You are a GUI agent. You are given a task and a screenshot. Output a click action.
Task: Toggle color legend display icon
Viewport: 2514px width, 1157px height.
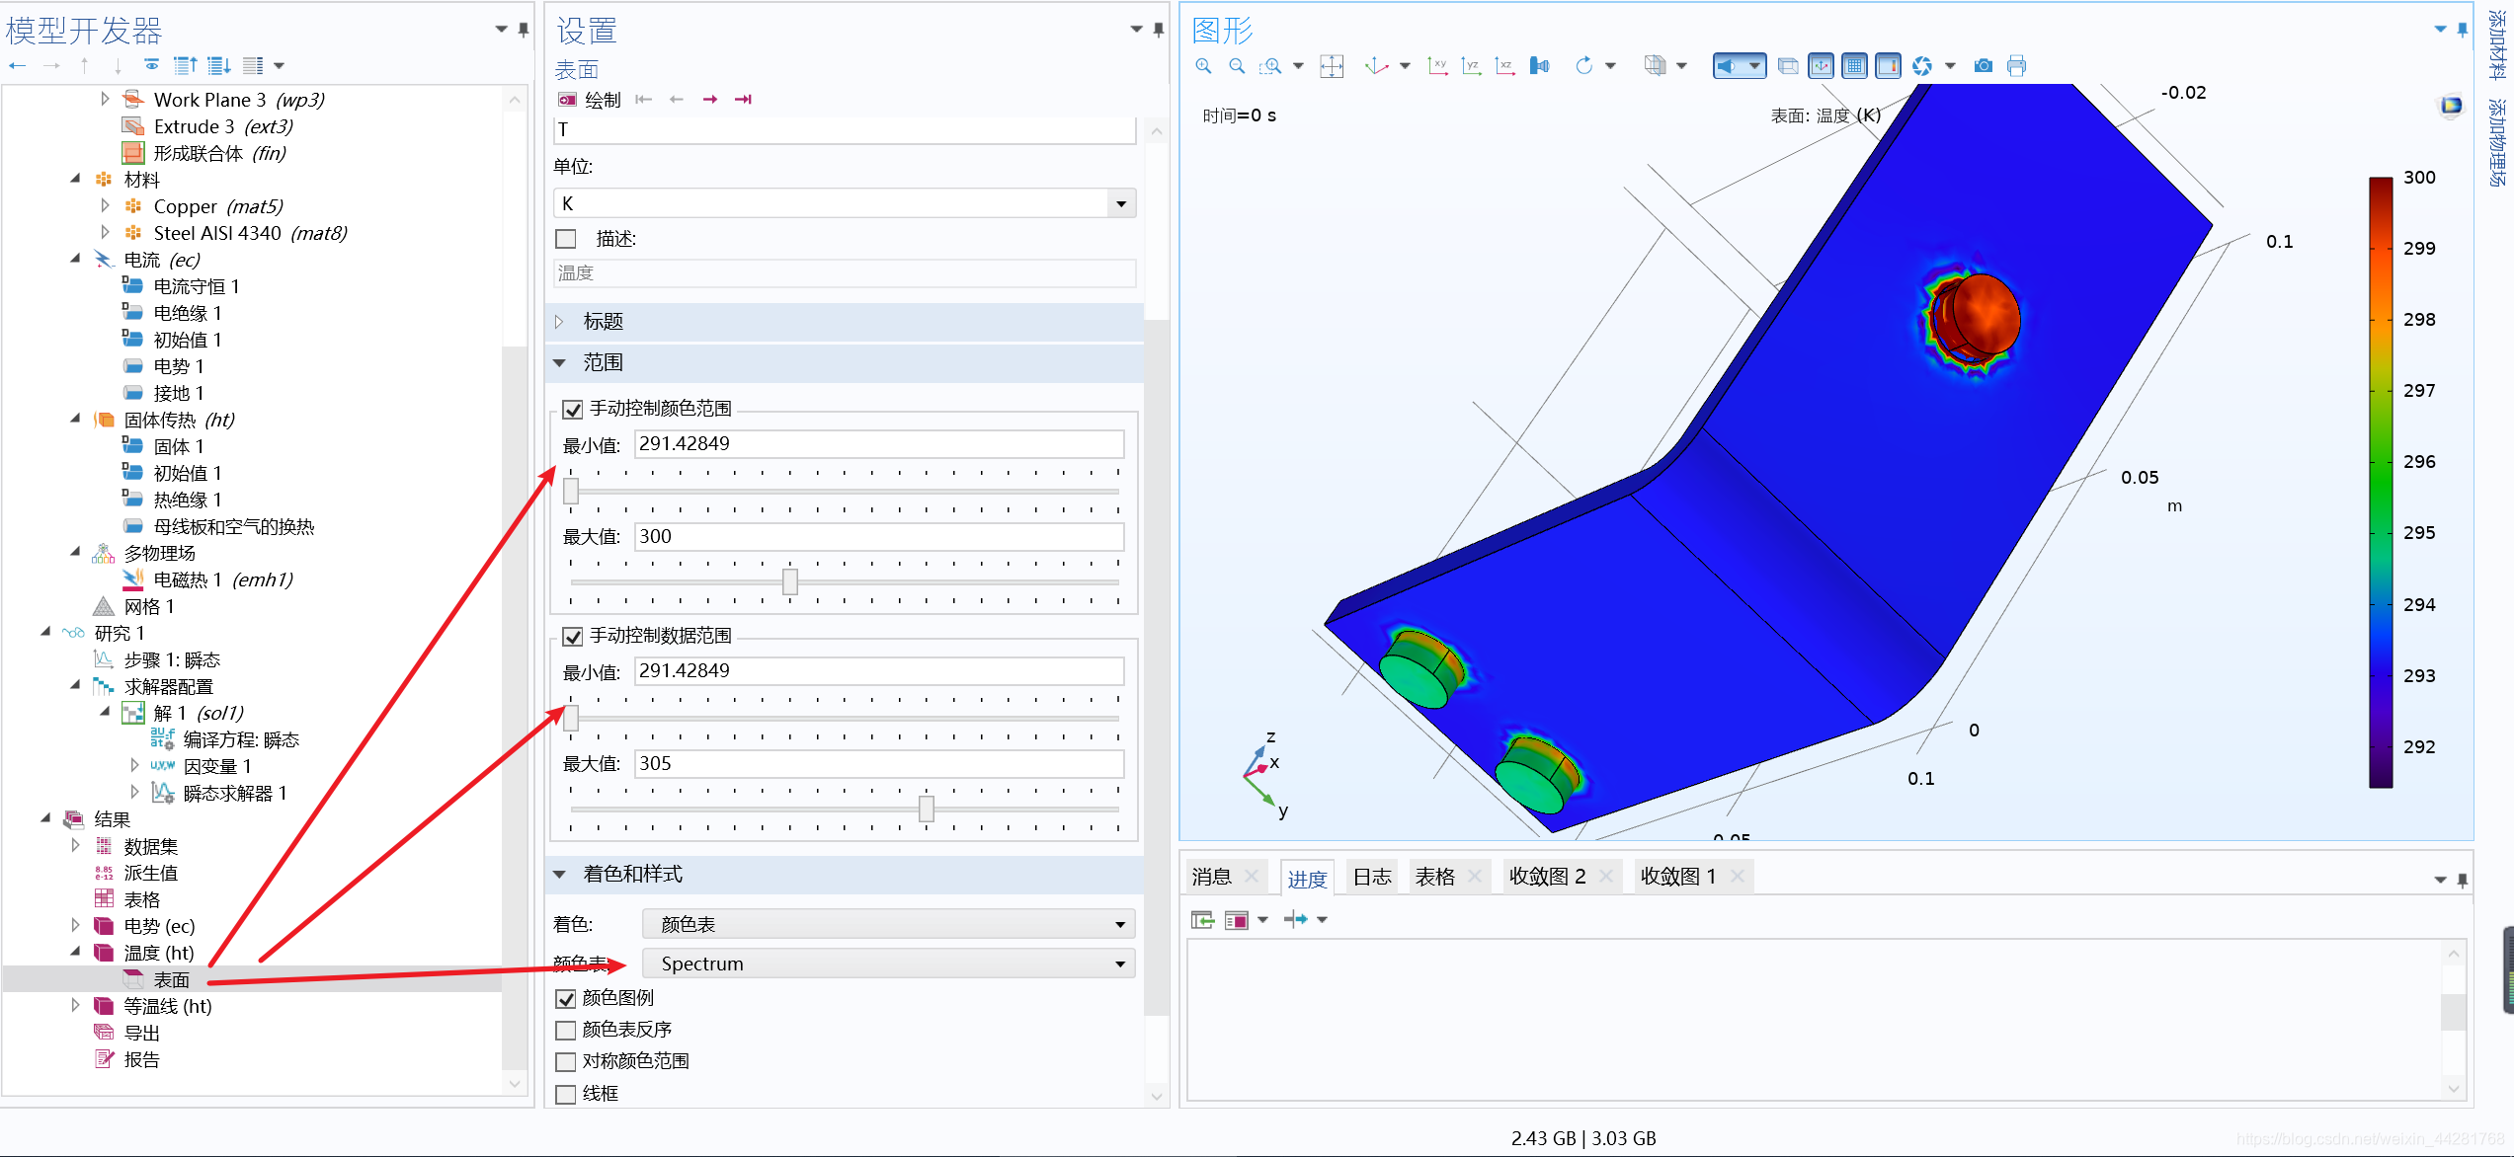(x=1888, y=66)
